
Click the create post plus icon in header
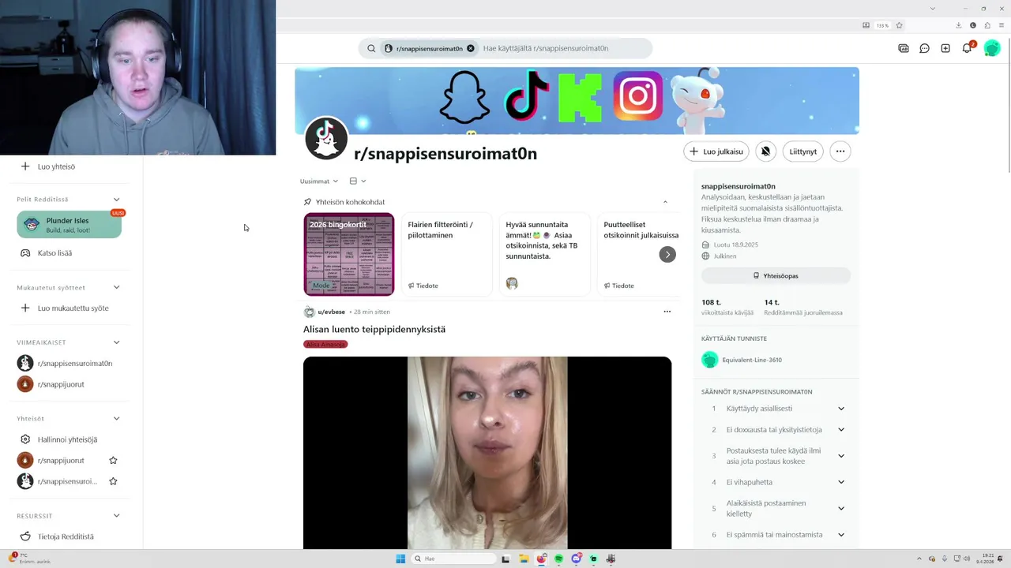pos(945,48)
